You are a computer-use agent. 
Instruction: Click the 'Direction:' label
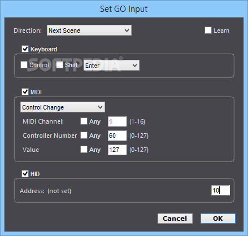(28, 30)
